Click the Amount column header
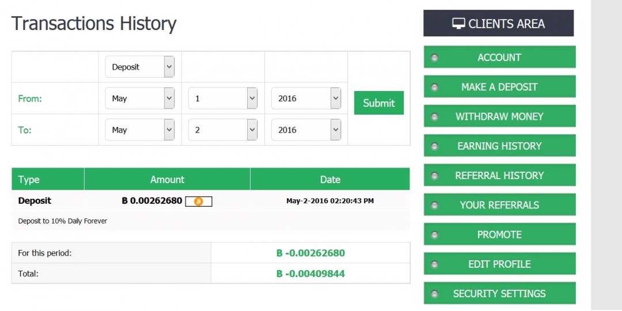 pos(167,180)
